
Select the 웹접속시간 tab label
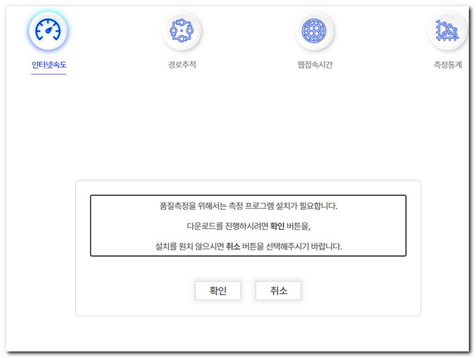point(315,64)
